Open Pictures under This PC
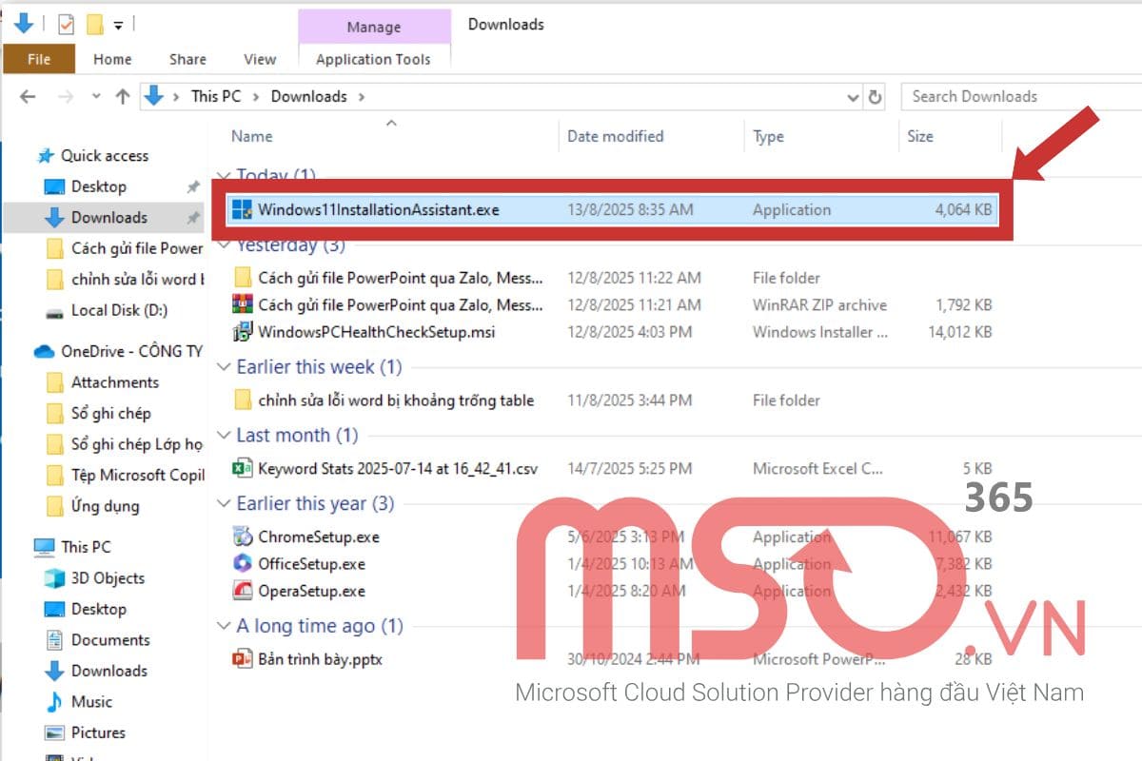1142x761 pixels. click(98, 732)
